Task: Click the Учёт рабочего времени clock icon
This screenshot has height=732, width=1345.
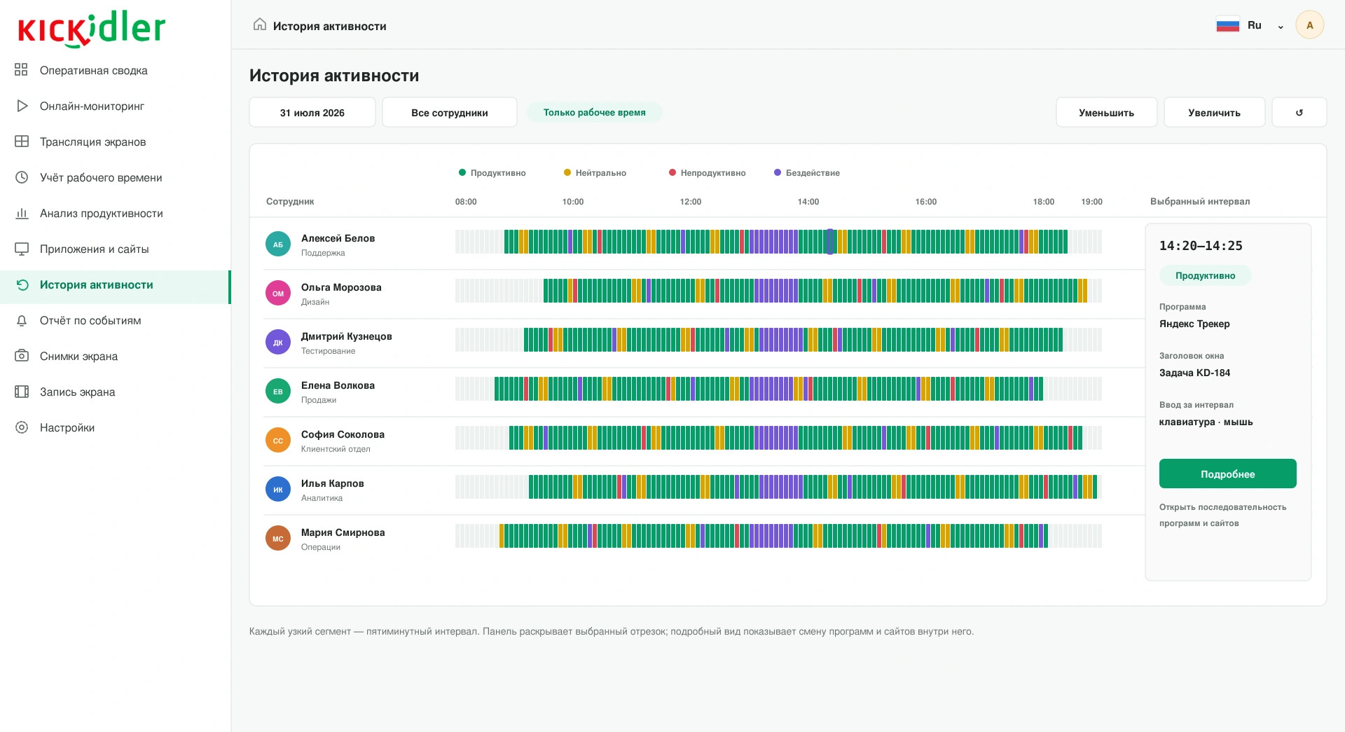Action: click(x=22, y=177)
